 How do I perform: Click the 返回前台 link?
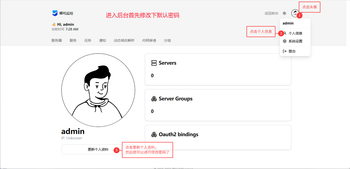(x=271, y=13)
